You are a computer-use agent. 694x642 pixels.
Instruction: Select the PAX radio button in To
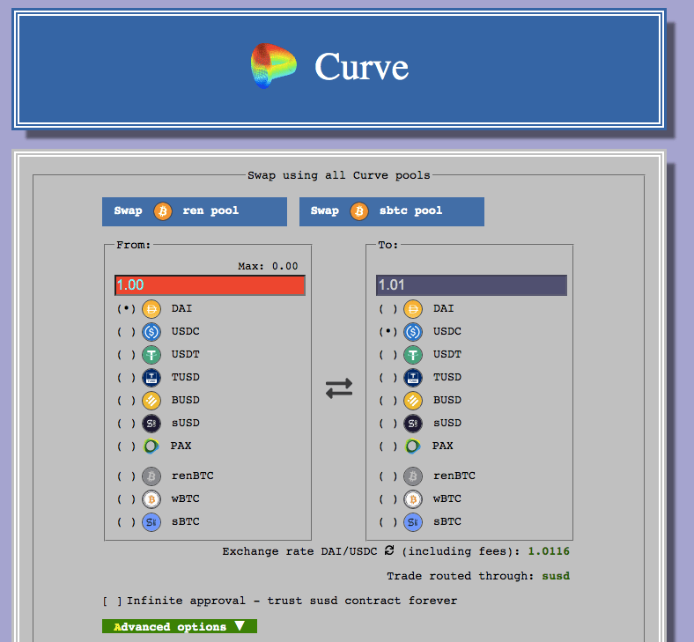388,446
